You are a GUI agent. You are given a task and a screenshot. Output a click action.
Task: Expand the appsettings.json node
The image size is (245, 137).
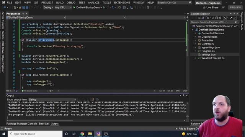tap(195, 48)
